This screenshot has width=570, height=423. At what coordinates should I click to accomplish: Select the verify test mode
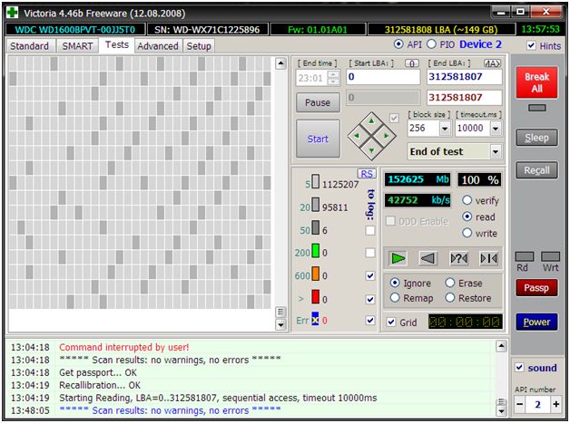tap(467, 200)
